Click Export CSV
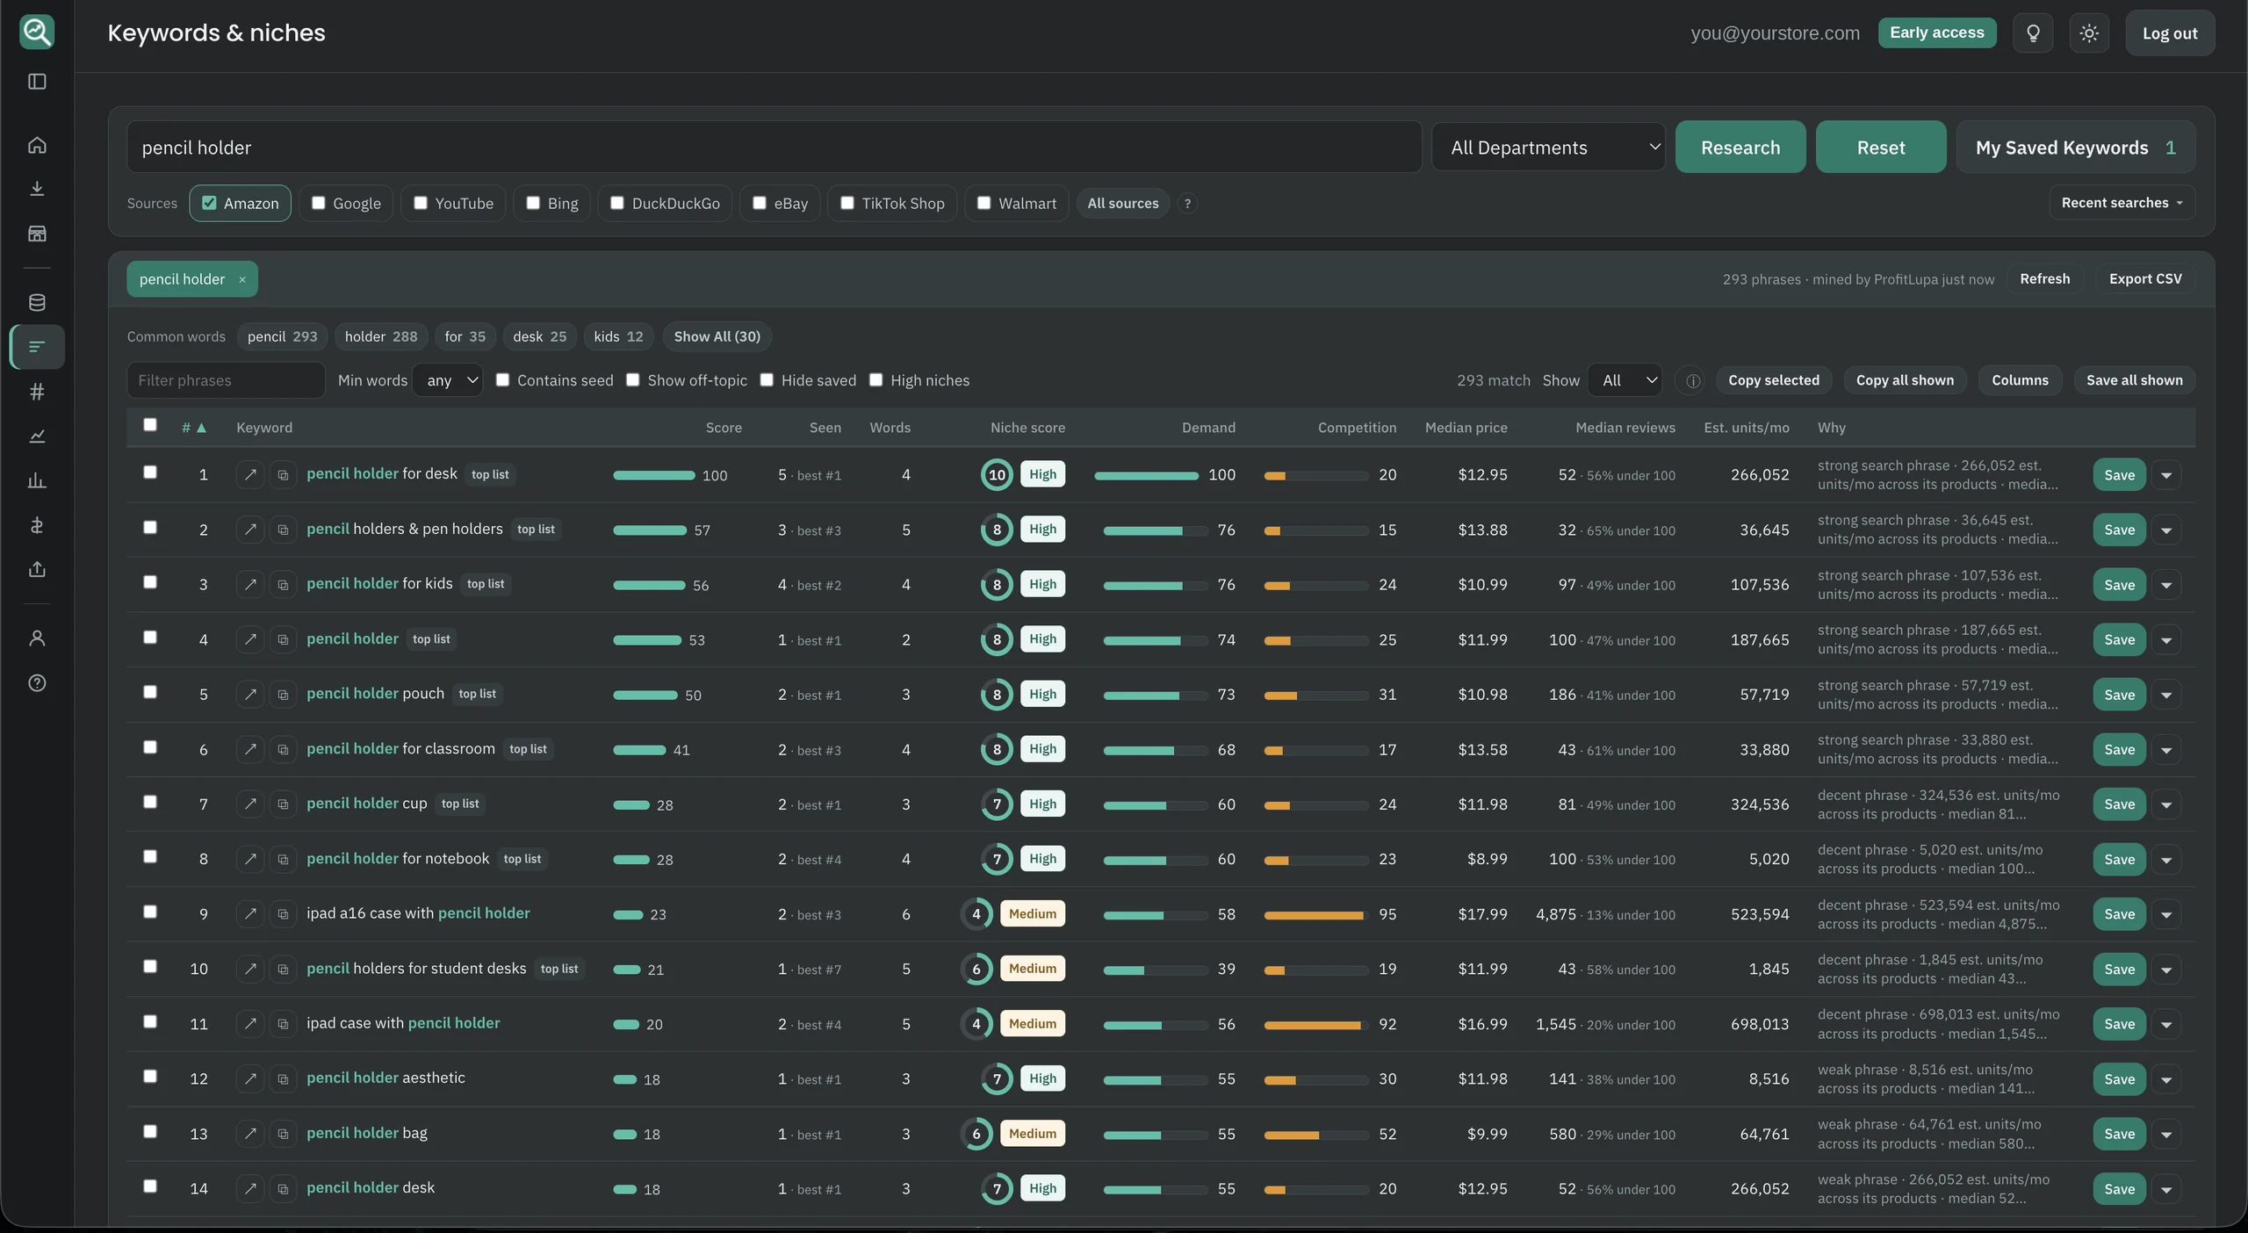 (2145, 279)
